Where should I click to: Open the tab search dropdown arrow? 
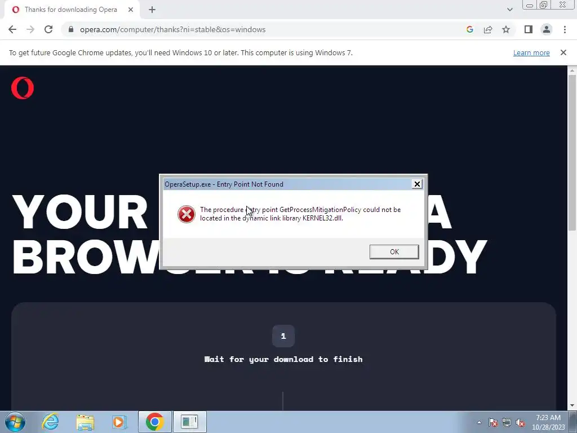[x=509, y=10]
